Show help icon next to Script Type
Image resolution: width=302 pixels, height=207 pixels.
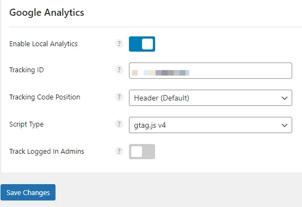pos(119,124)
